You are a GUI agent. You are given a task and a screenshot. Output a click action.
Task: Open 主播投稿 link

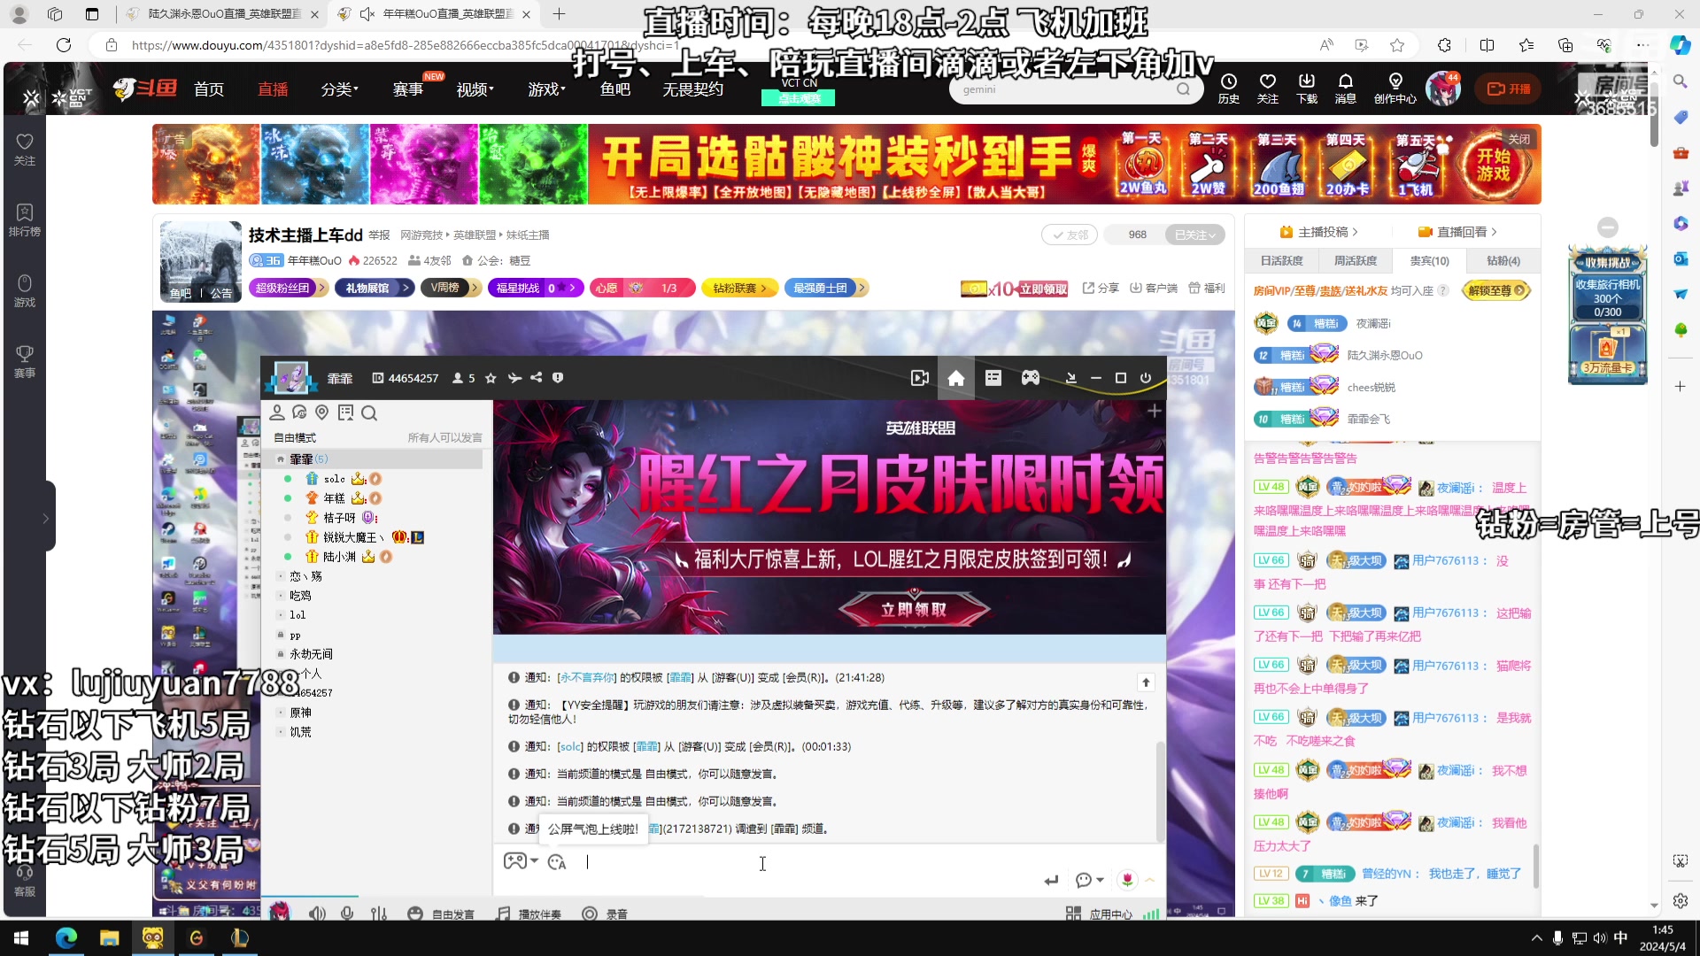click(x=1318, y=232)
